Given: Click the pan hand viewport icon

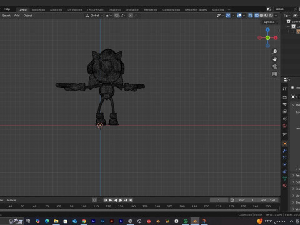Looking at the screenshot, I should [275, 59].
